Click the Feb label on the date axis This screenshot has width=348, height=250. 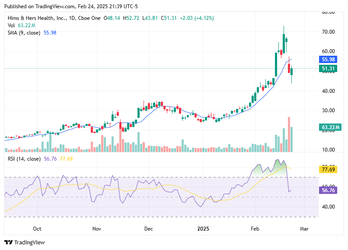click(x=254, y=229)
